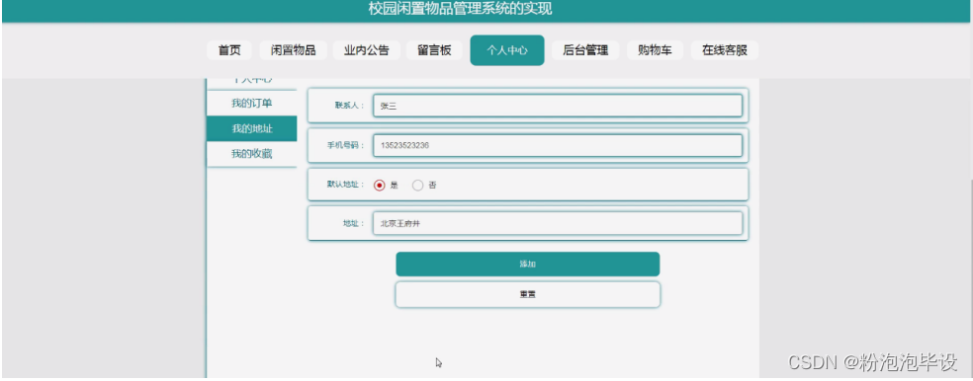Open the 首页 navigation tab
The width and height of the screenshot is (973, 381).
[x=229, y=50]
